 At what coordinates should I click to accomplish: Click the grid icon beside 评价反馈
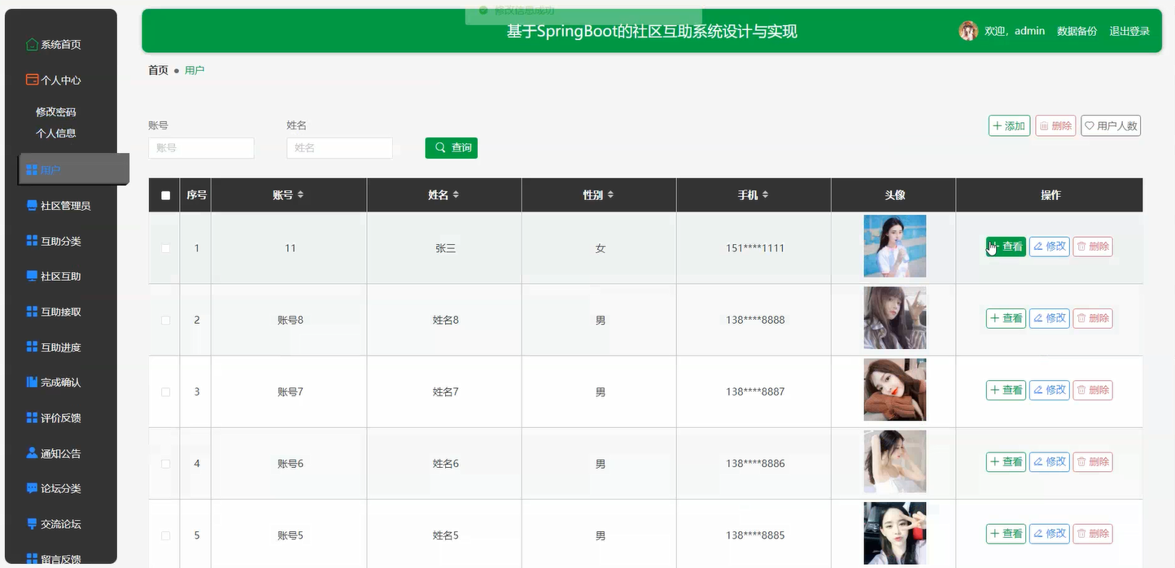click(x=32, y=418)
